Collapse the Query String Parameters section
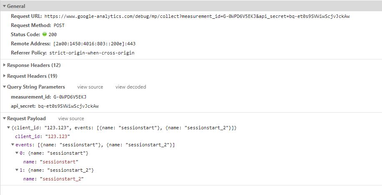 (4, 87)
